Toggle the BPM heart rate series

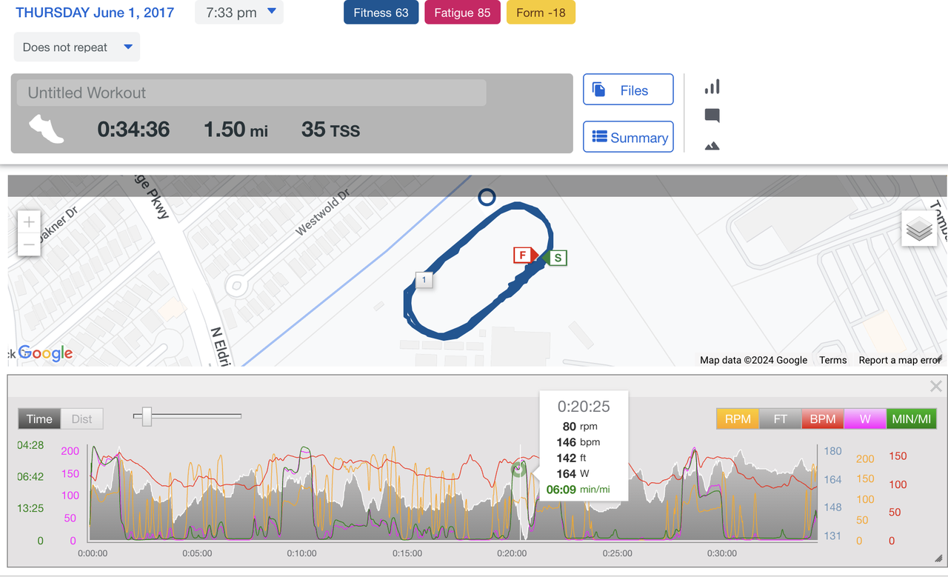point(822,419)
